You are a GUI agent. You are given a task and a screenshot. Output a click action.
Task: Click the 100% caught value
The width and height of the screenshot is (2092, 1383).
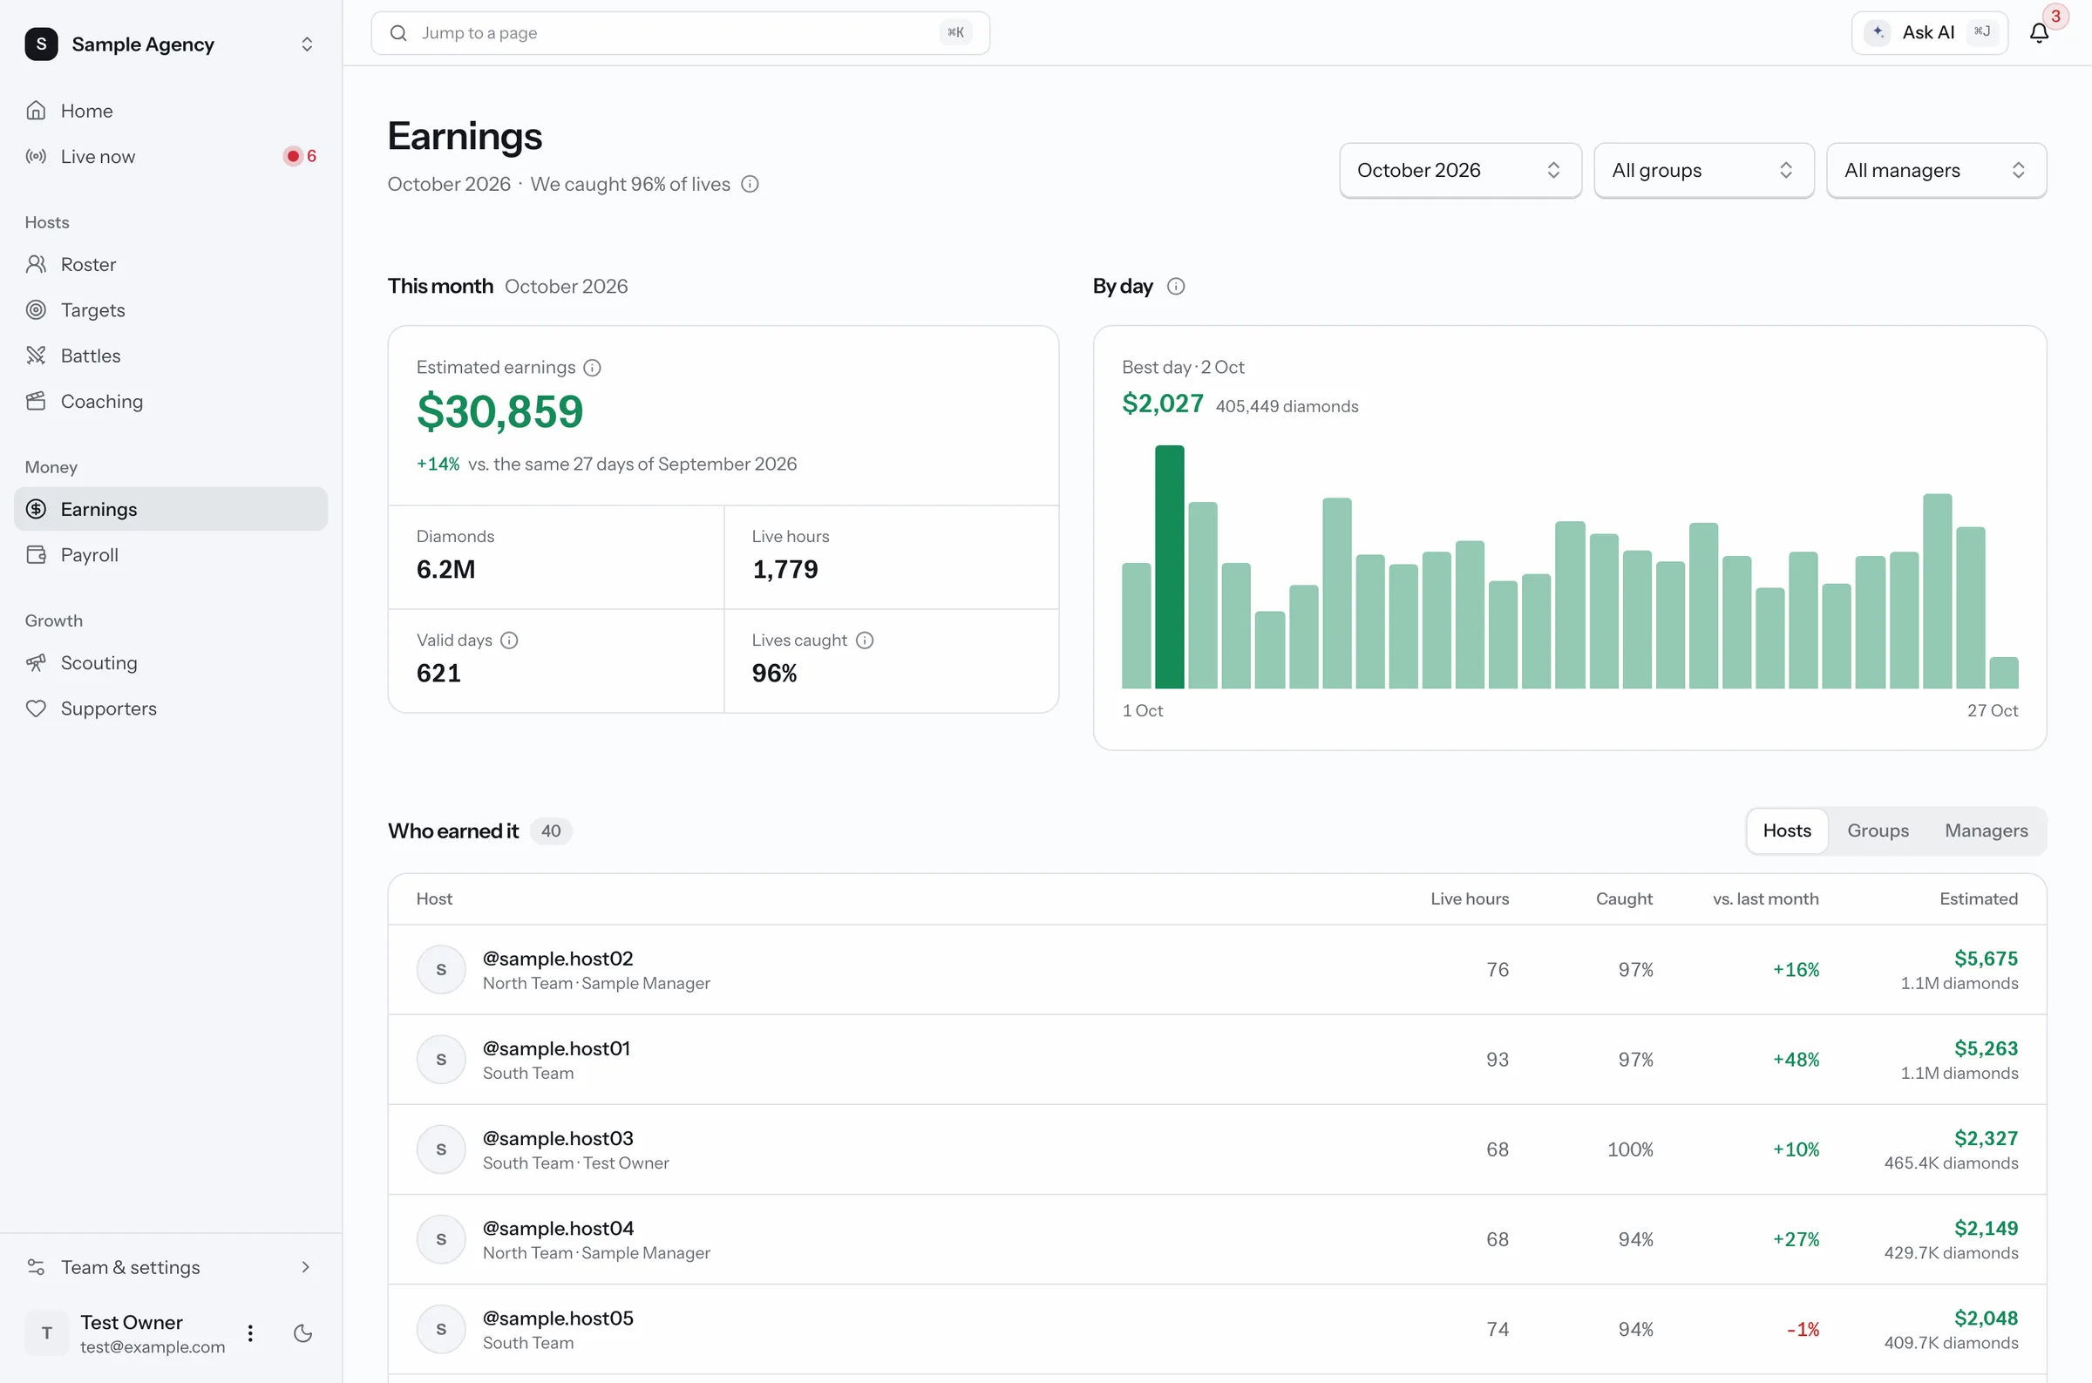1630,1150
